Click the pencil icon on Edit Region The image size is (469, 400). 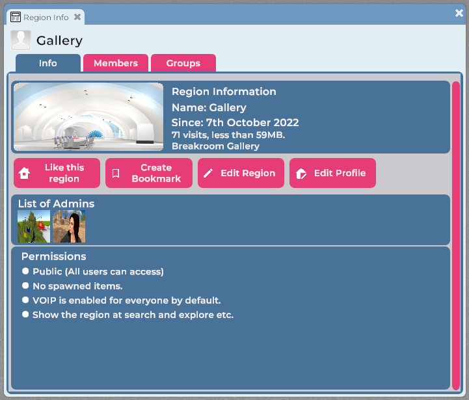point(208,173)
